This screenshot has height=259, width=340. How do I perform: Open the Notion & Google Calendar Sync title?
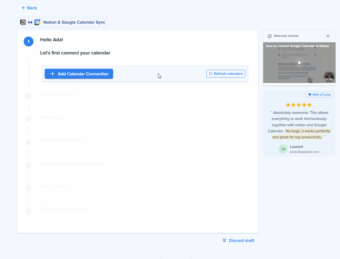(74, 22)
